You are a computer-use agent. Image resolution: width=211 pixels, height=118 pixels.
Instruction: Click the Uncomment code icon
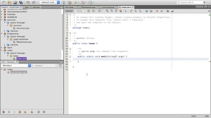[x=172, y=11]
